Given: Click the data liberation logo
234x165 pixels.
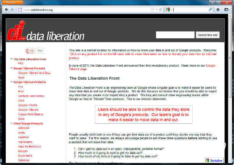Looking at the screenshot, I should click(x=45, y=31).
